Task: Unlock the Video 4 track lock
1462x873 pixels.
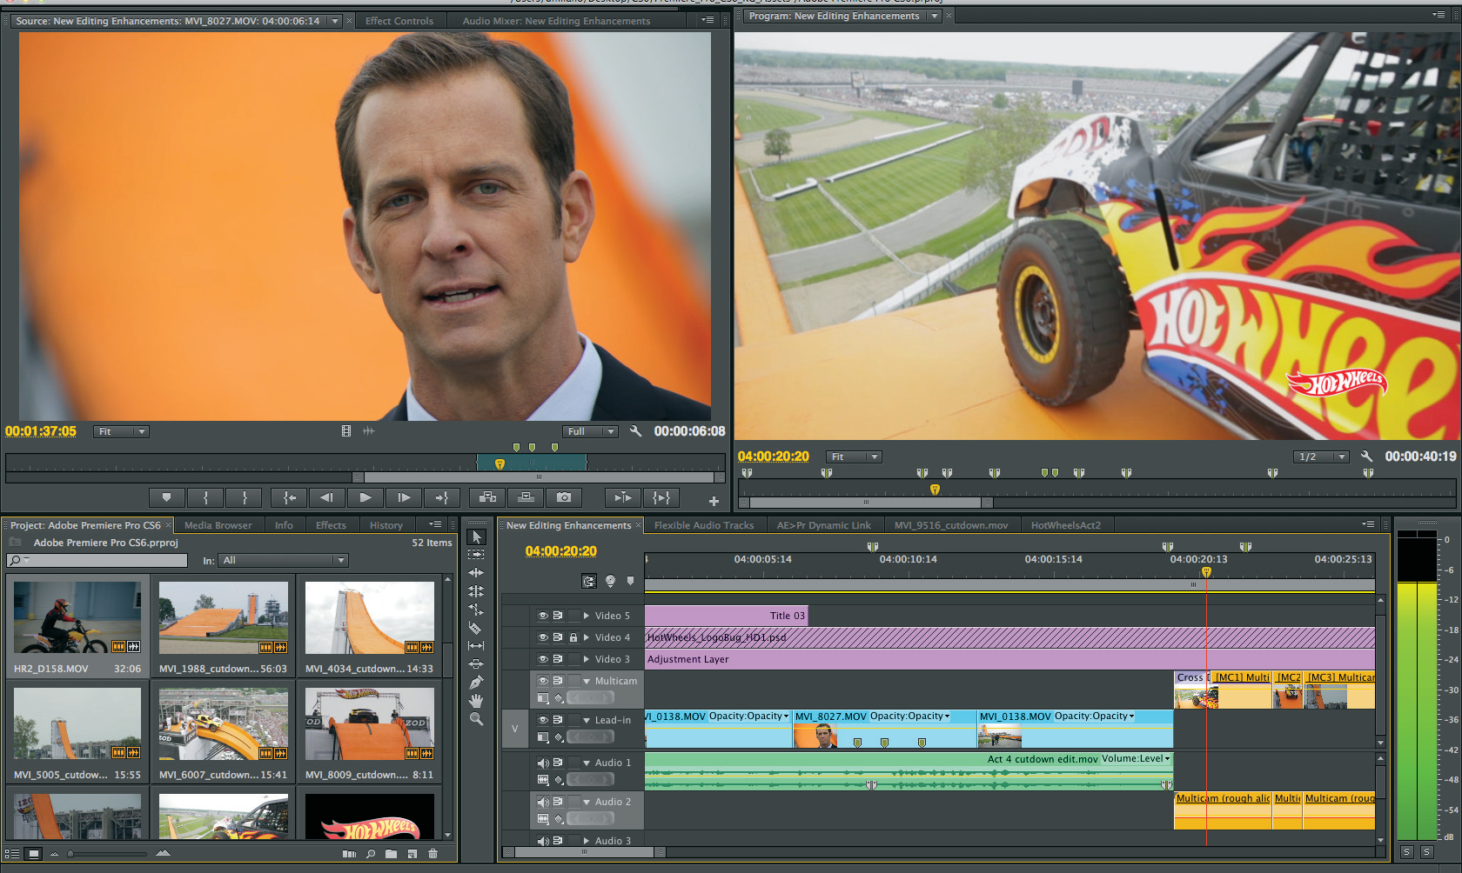Action: click(x=573, y=636)
